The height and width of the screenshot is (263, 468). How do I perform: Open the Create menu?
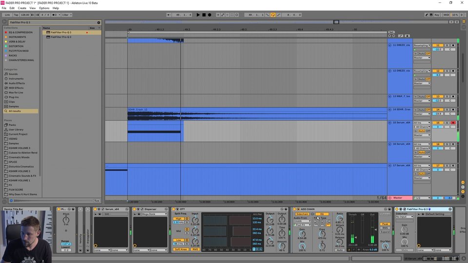coord(22,8)
